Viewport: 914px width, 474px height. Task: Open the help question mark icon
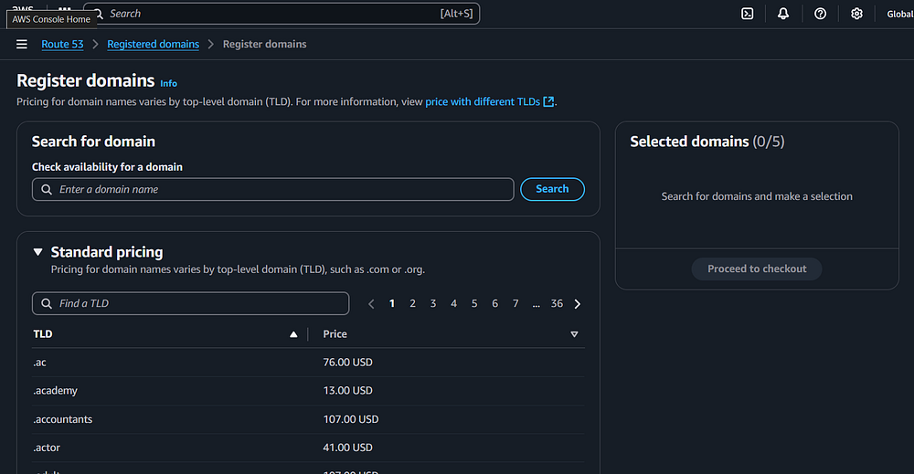coord(820,14)
